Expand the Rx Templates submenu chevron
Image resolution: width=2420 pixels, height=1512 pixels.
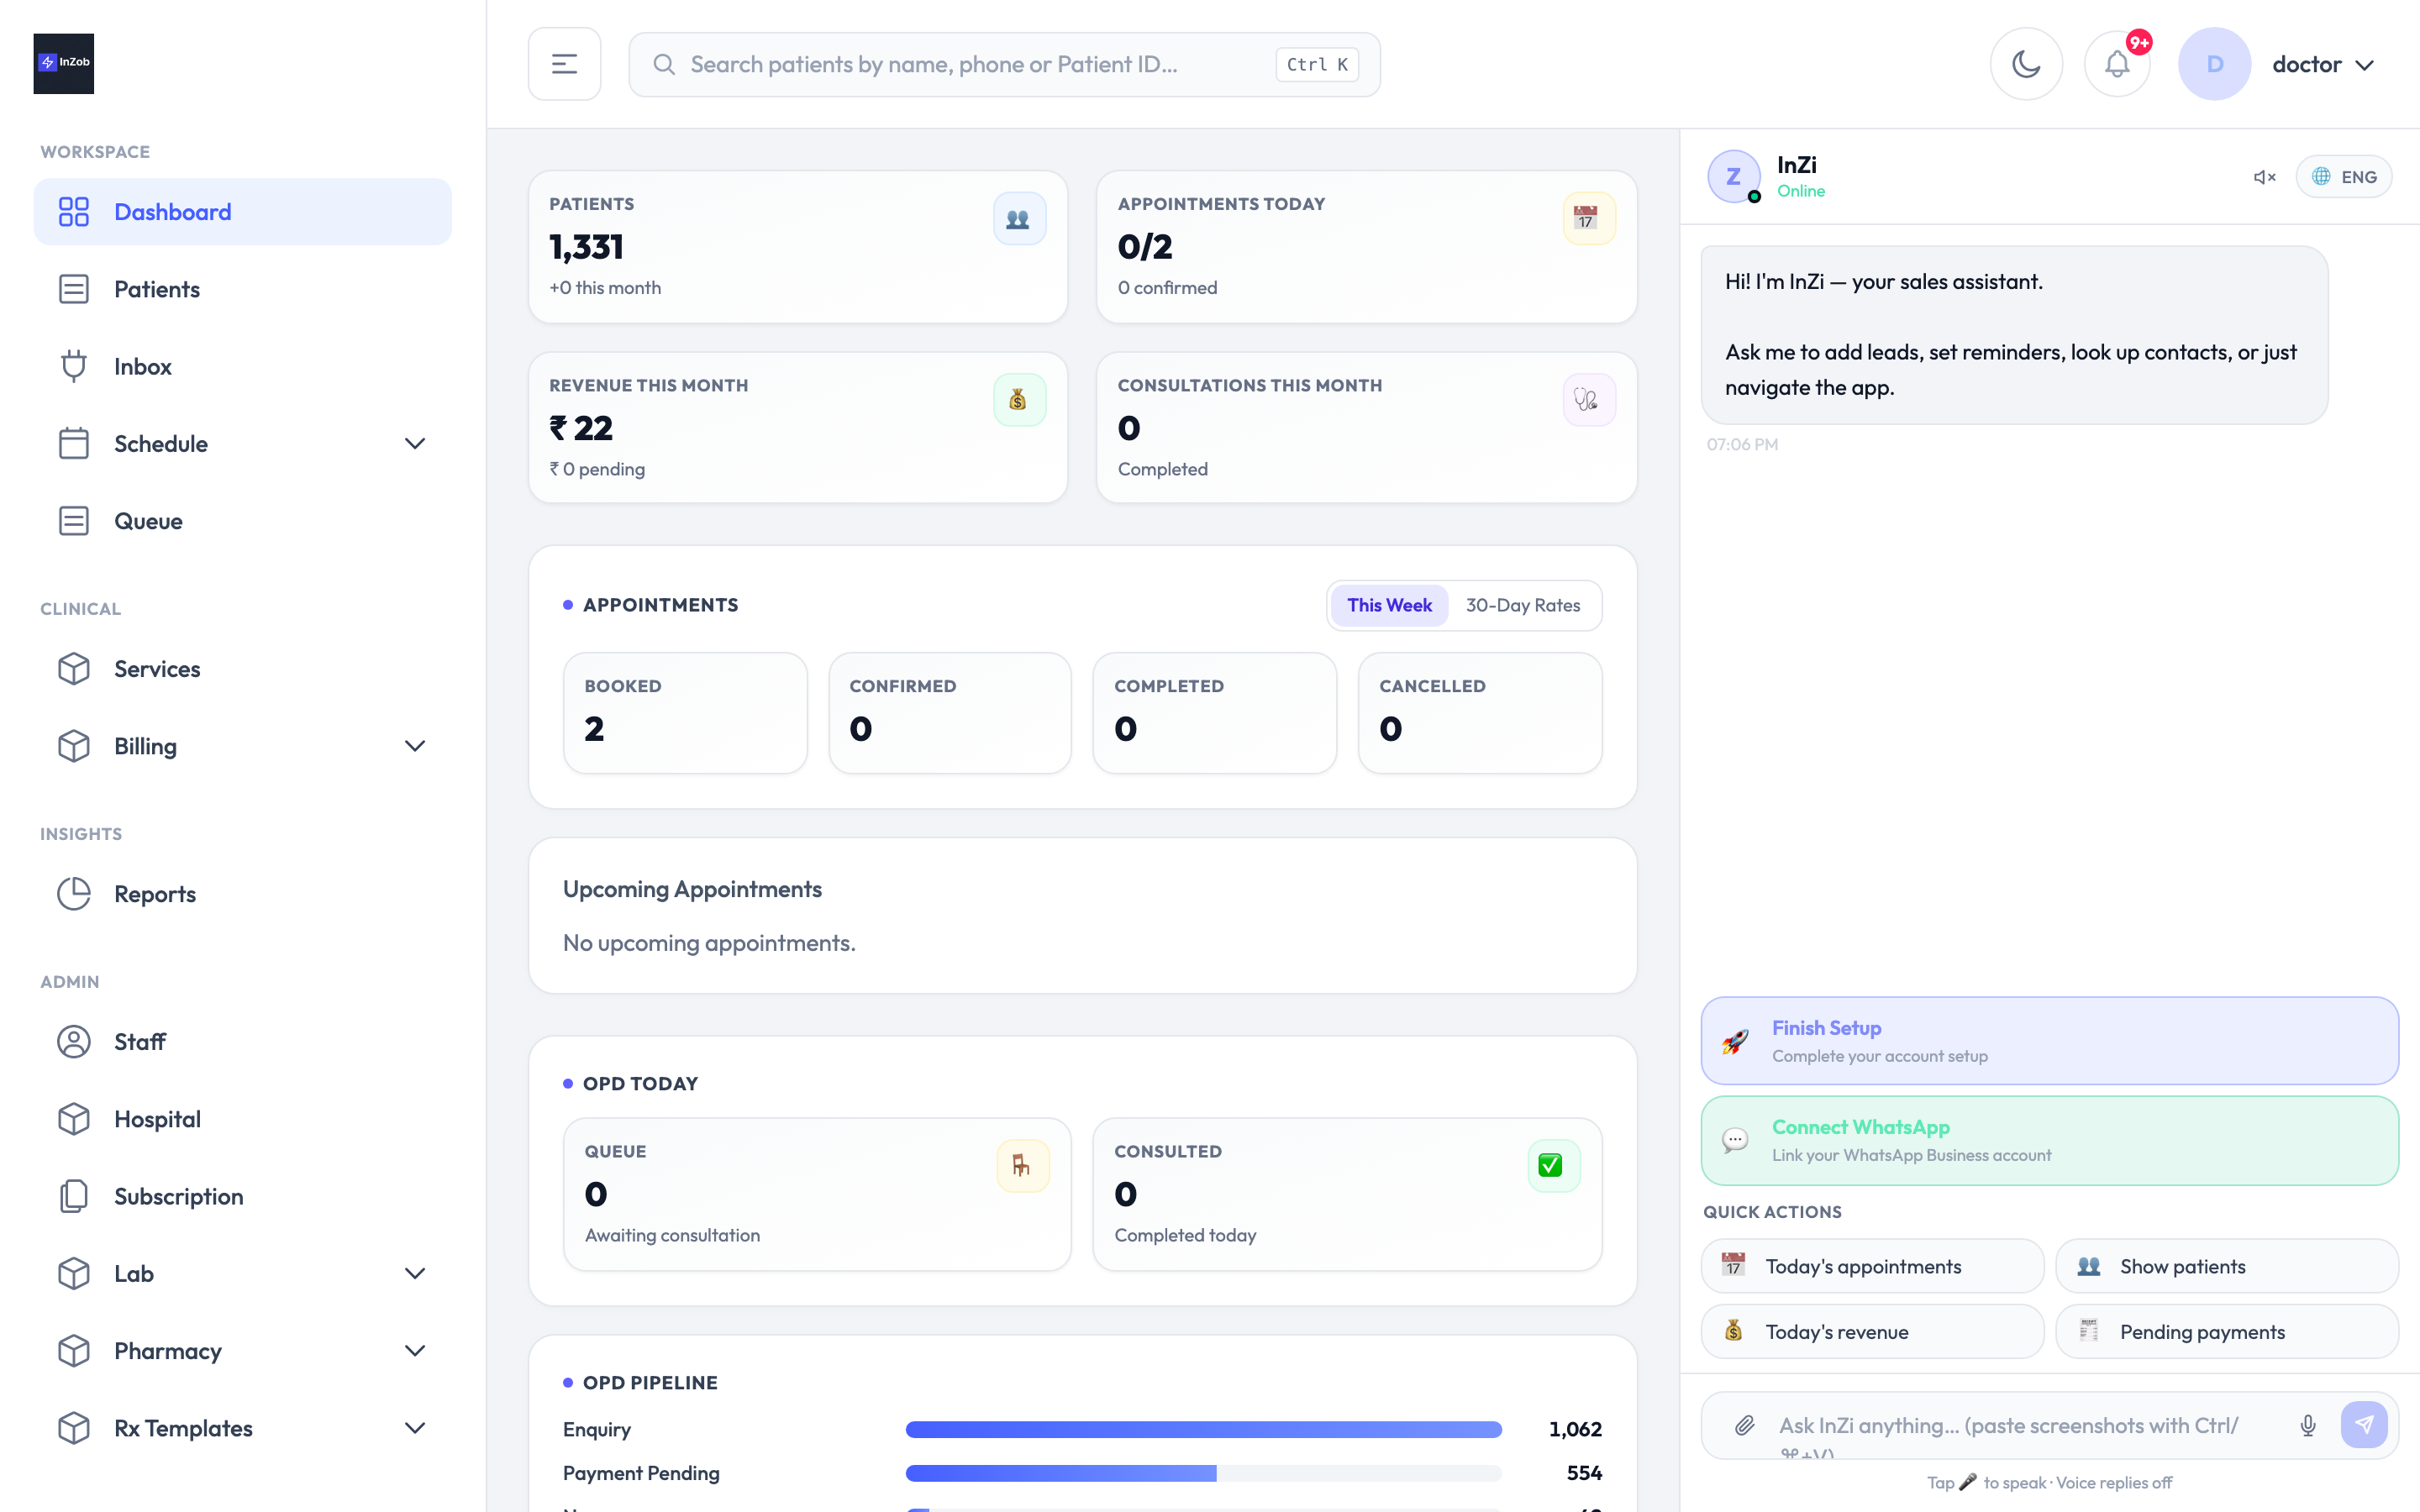coord(415,1428)
